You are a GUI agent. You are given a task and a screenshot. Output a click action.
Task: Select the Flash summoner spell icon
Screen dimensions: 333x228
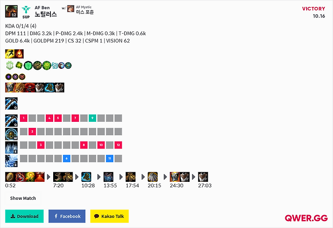point(10,54)
